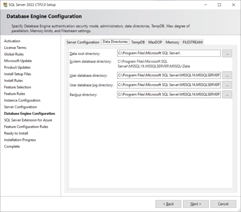Screen dimensions: 241x212
Task: Select Server Configuration step in the sidebar
Action: [21, 107]
